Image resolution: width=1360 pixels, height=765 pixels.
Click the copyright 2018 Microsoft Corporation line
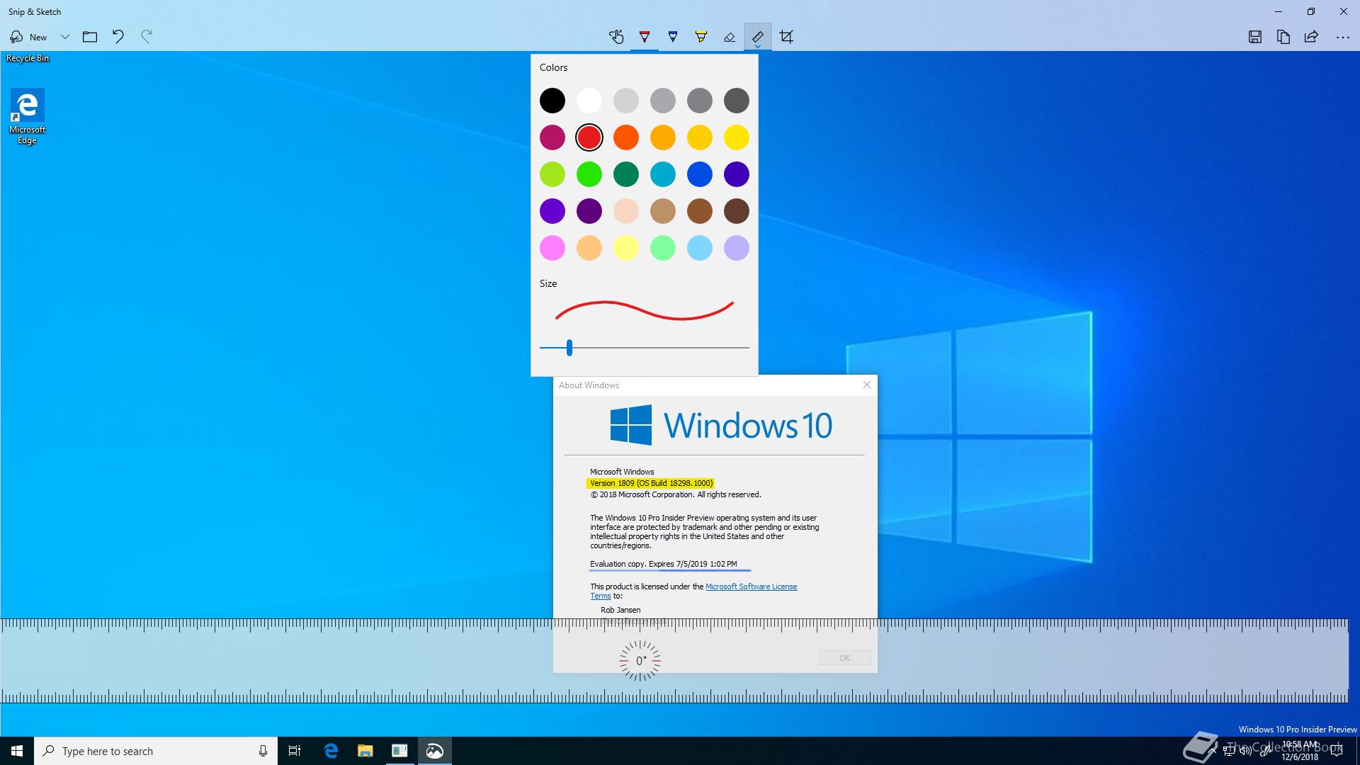point(676,494)
